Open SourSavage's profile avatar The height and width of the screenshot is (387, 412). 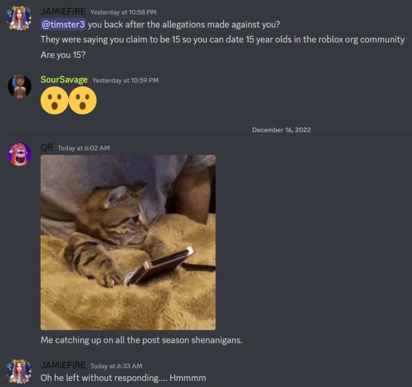[19, 86]
